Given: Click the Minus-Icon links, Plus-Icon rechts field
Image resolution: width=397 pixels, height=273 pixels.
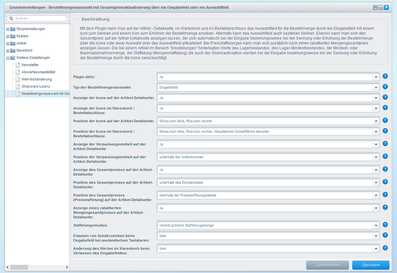Looking at the screenshot, I should 265,121.
